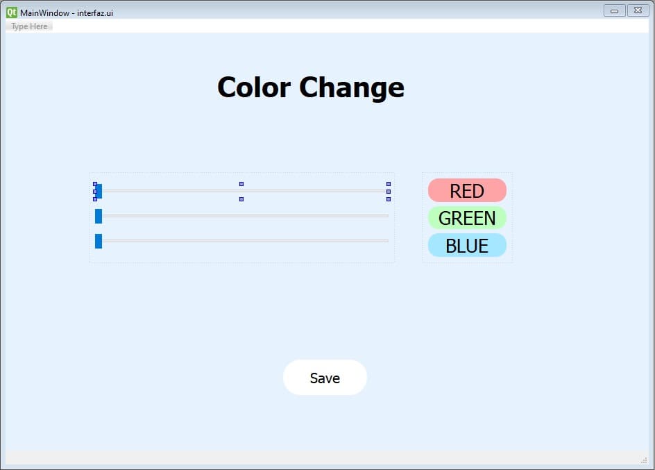
Task: Click the Qt logo in the title bar
Action: pos(12,12)
